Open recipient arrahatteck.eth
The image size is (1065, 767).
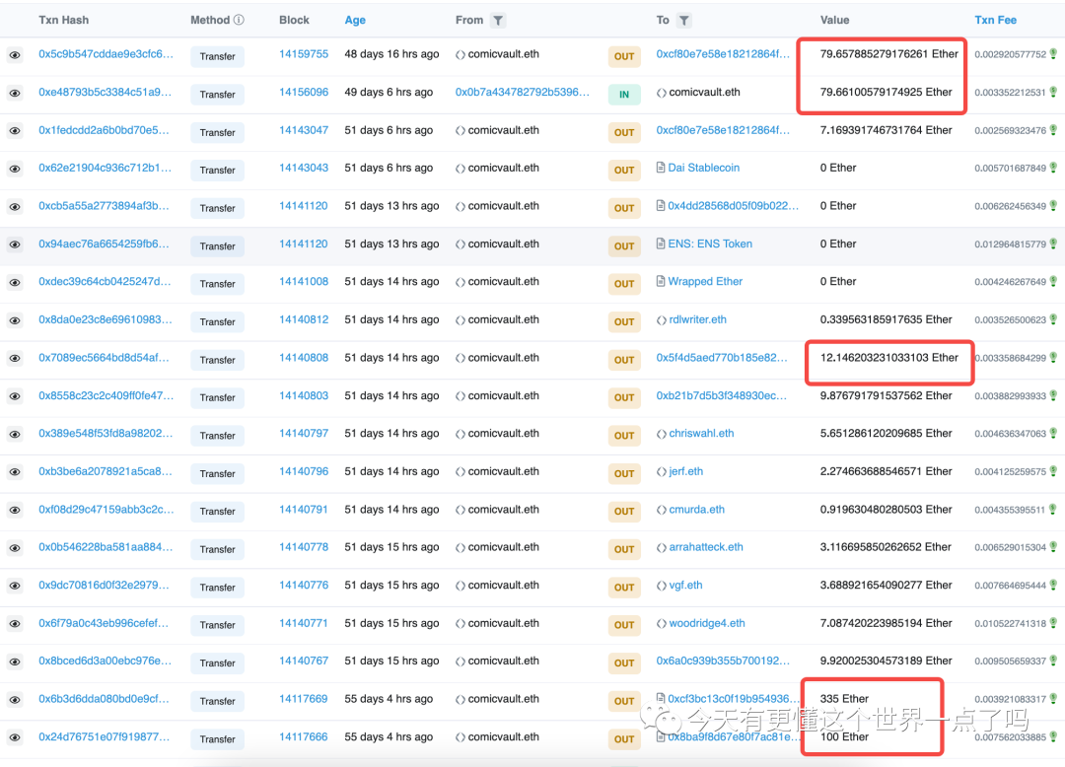[x=706, y=547]
